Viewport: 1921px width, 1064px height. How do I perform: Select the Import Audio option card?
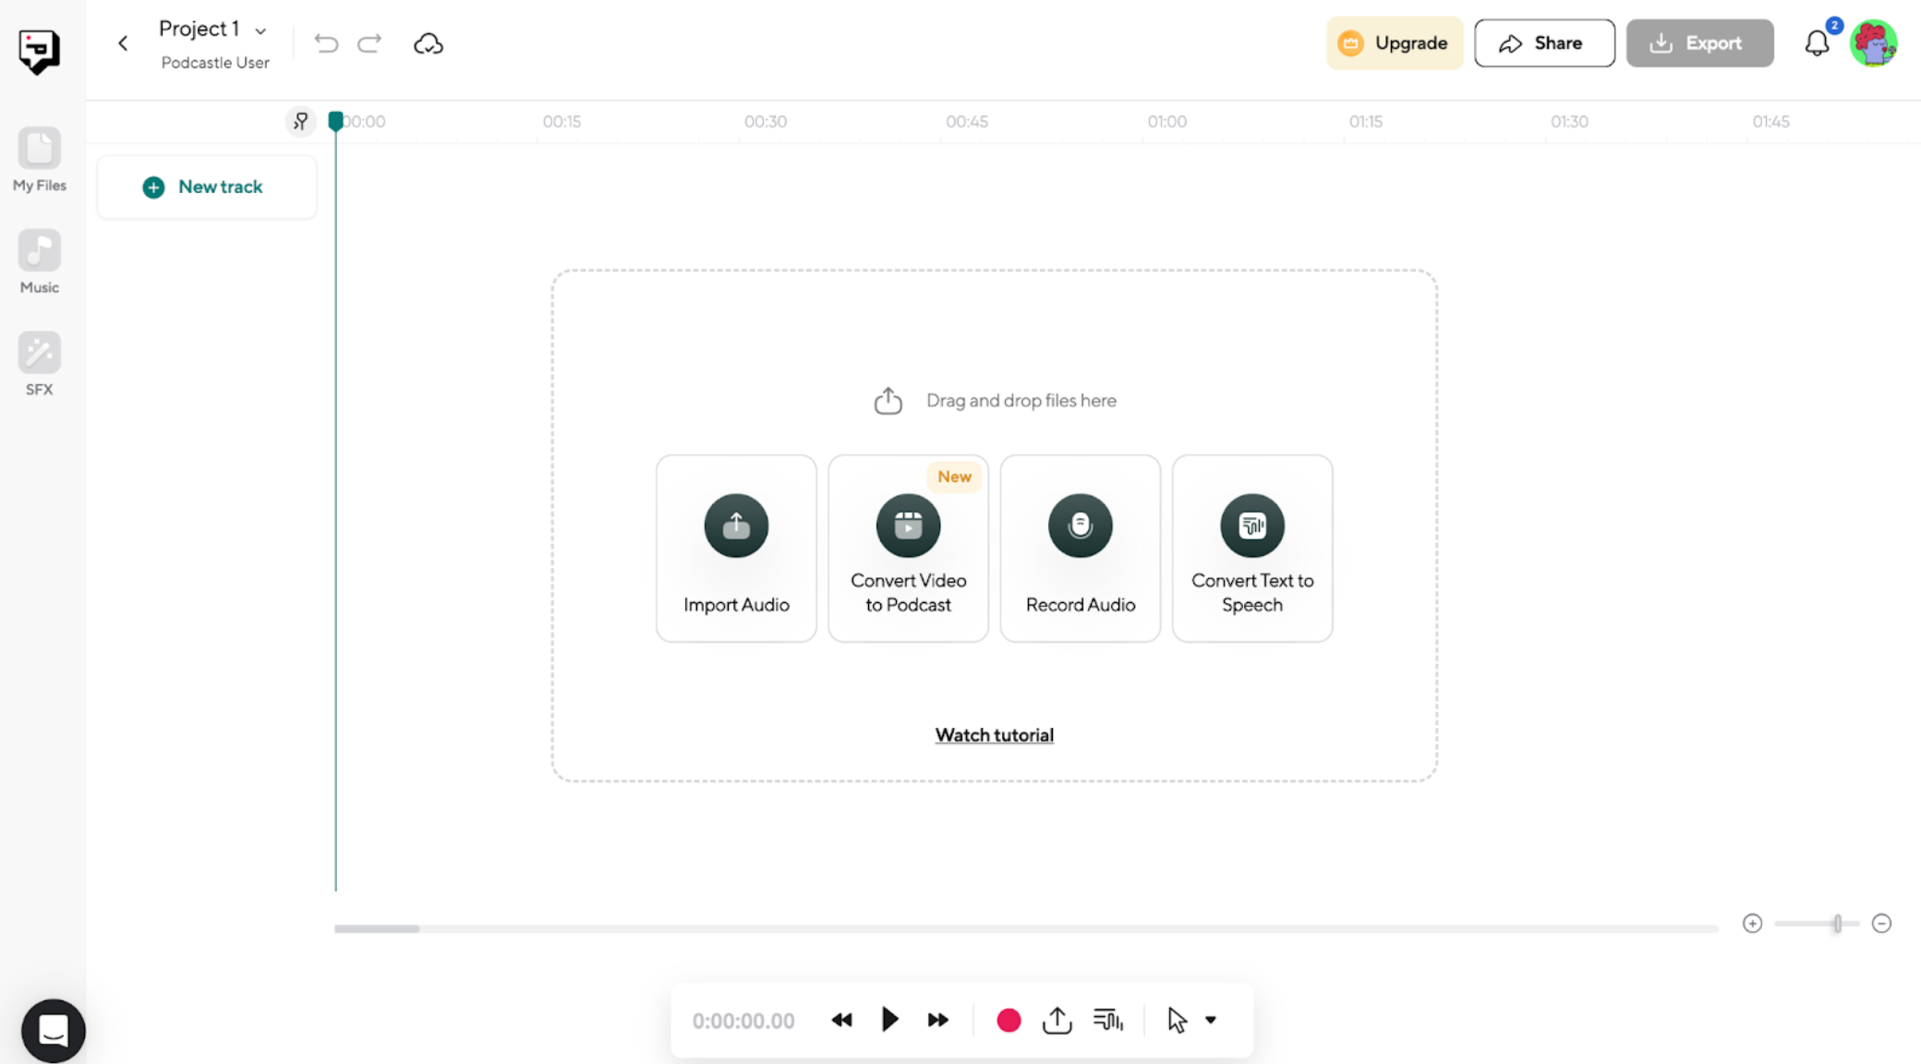pyautogui.click(x=736, y=548)
